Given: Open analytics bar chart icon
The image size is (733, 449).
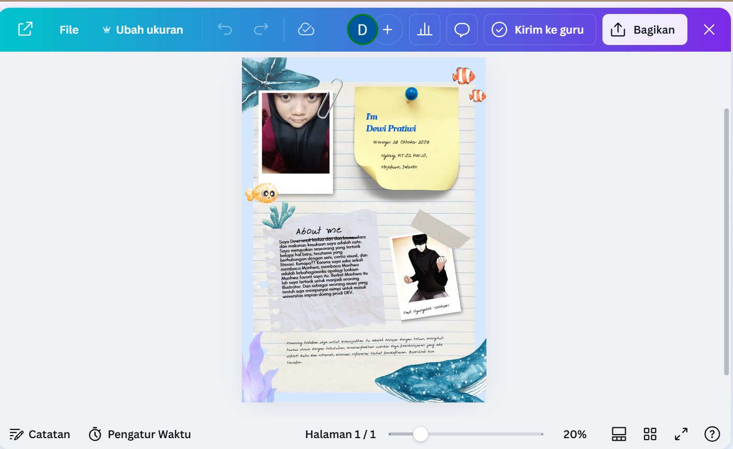Looking at the screenshot, I should click(x=425, y=29).
